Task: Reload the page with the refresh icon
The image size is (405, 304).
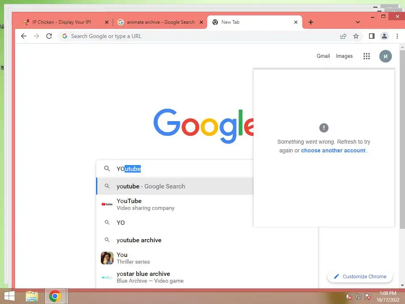Action: point(49,36)
